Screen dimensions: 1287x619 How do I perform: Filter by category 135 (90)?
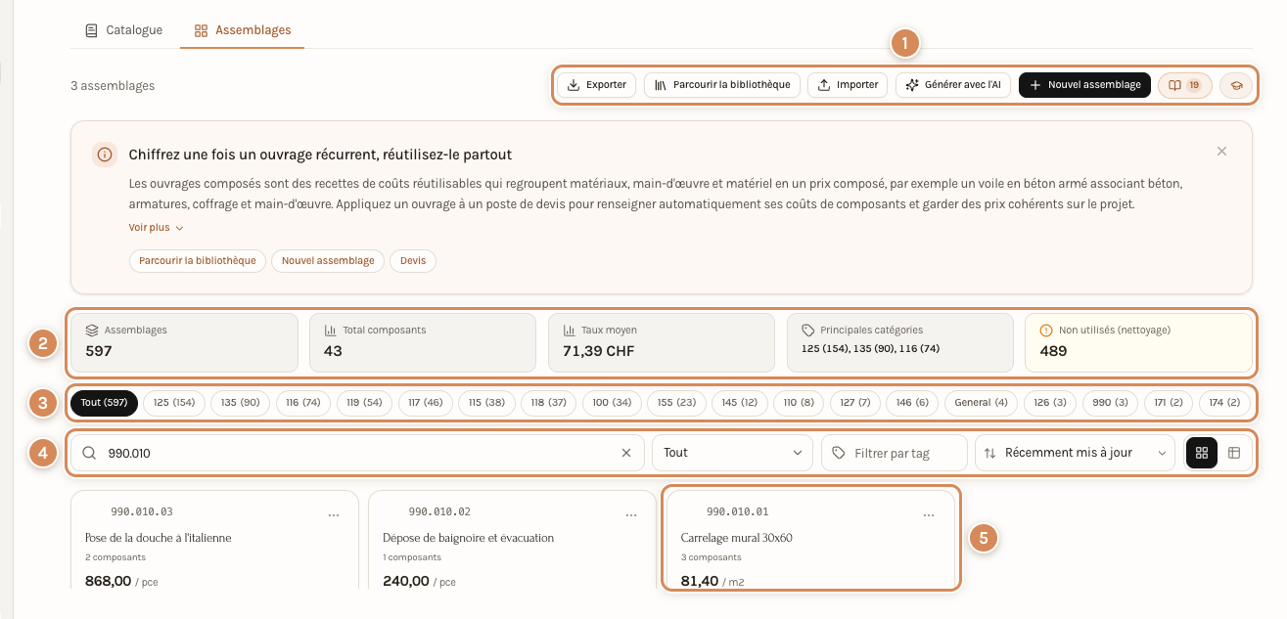[241, 403]
